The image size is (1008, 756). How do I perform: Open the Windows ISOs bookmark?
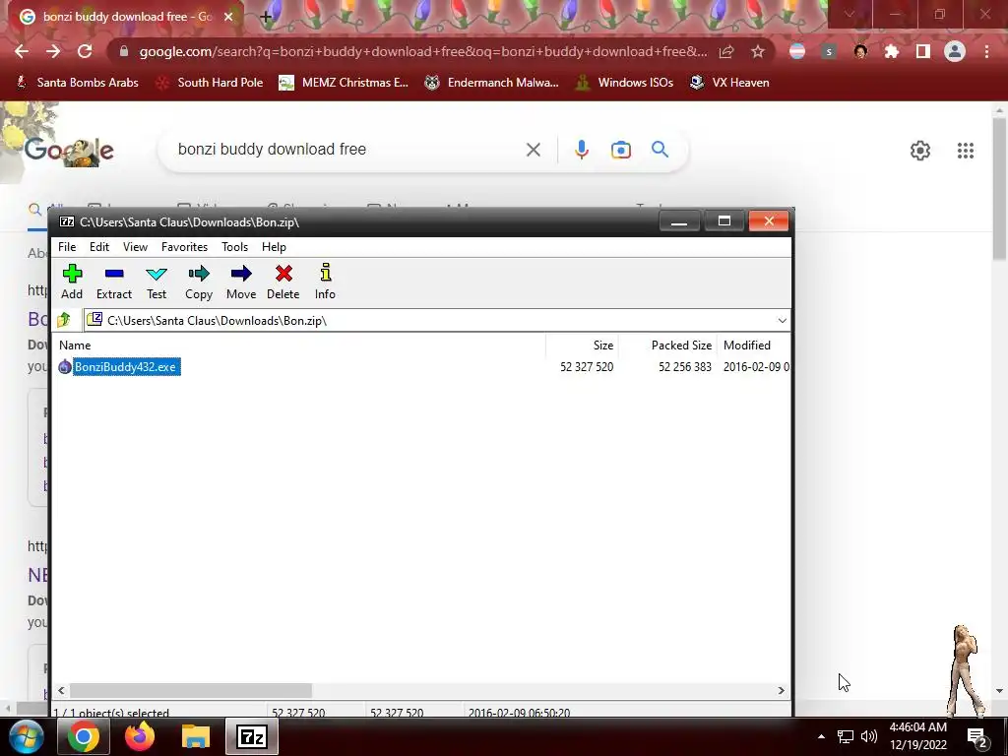pyautogui.click(x=624, y=83)
